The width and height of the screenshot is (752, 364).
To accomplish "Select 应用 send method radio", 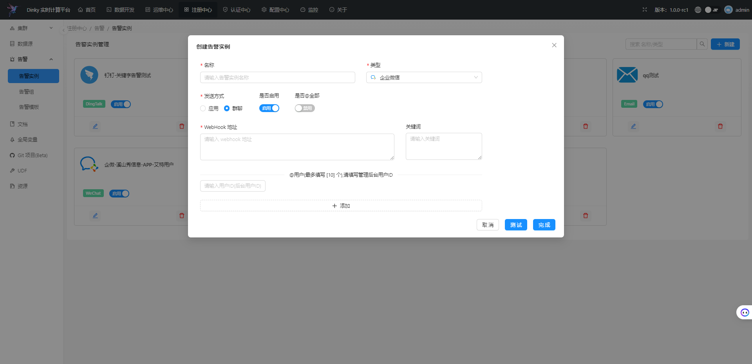I will pos(203,109).
